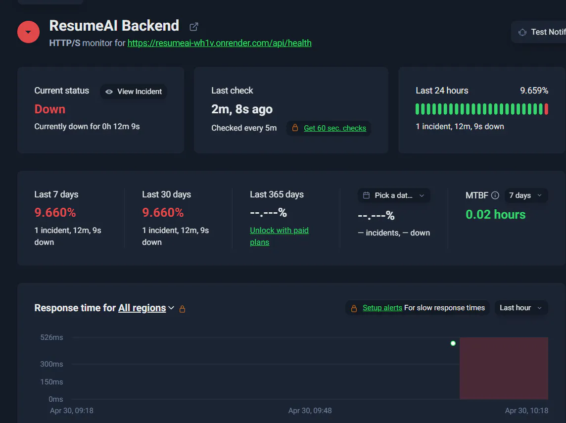This screenshot has height=423, width=566.
Task: Click the Test Notification button
Action: (x=539, y=32)
